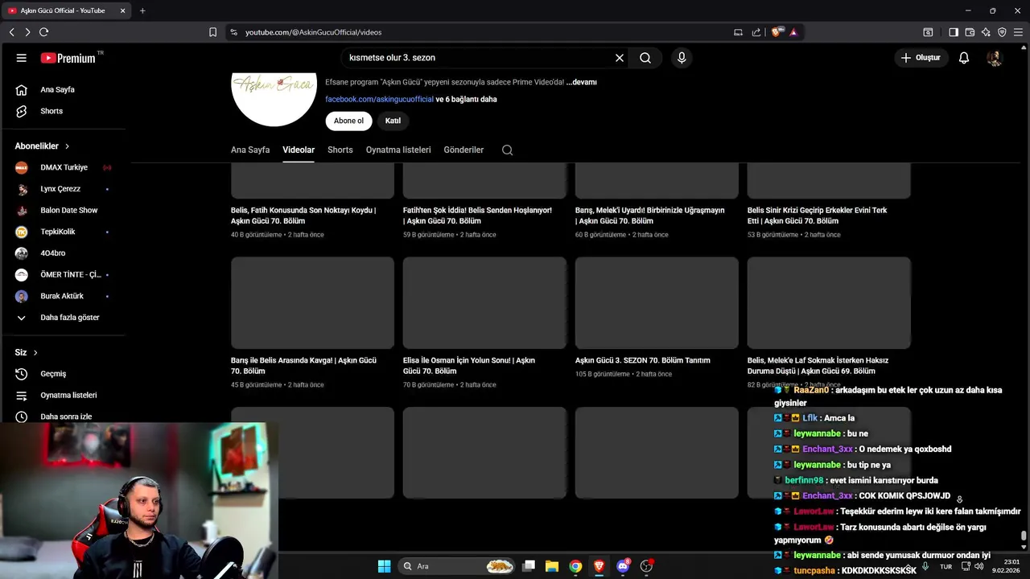The width and height of the screenshot is (1030, 579).
Task: Click the Katıl join button
Action: (x=393, y=121)
